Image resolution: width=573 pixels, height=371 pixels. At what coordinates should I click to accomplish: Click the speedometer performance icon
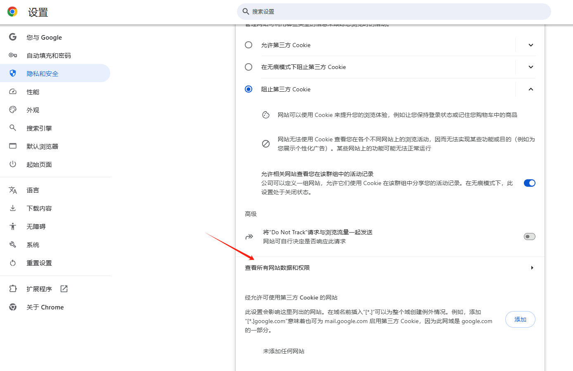click(13, 91)
